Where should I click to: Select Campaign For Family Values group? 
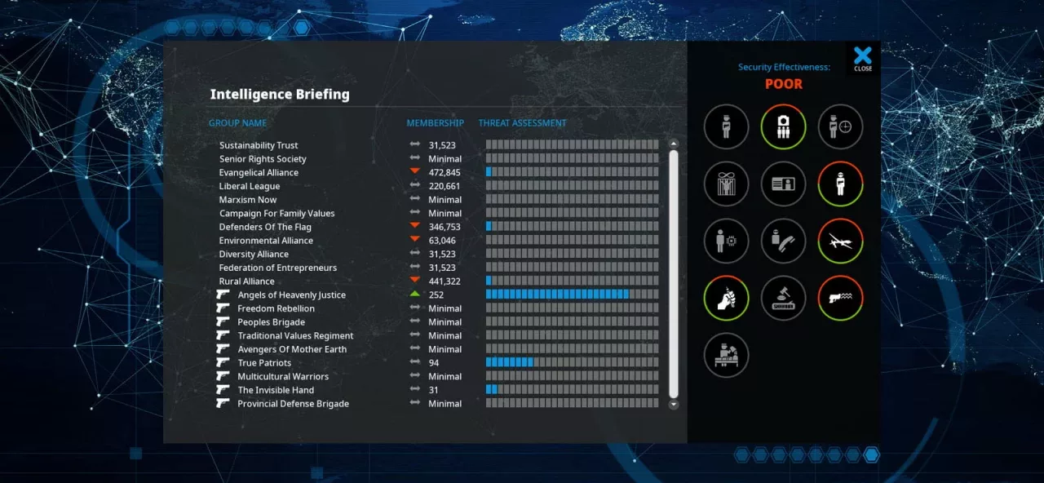276,213
